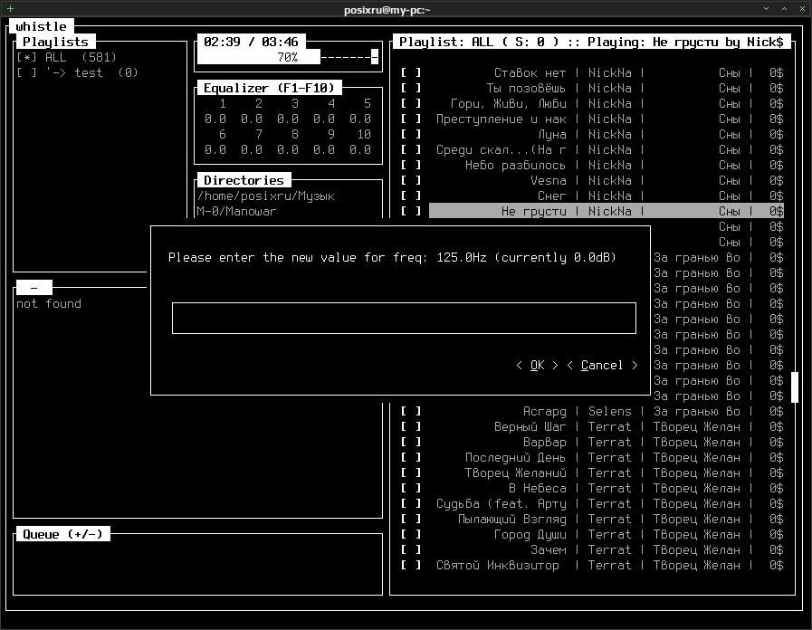Select the /home/posixru/Музык directory entry
The image size is (812, 630).
(265, 196)
